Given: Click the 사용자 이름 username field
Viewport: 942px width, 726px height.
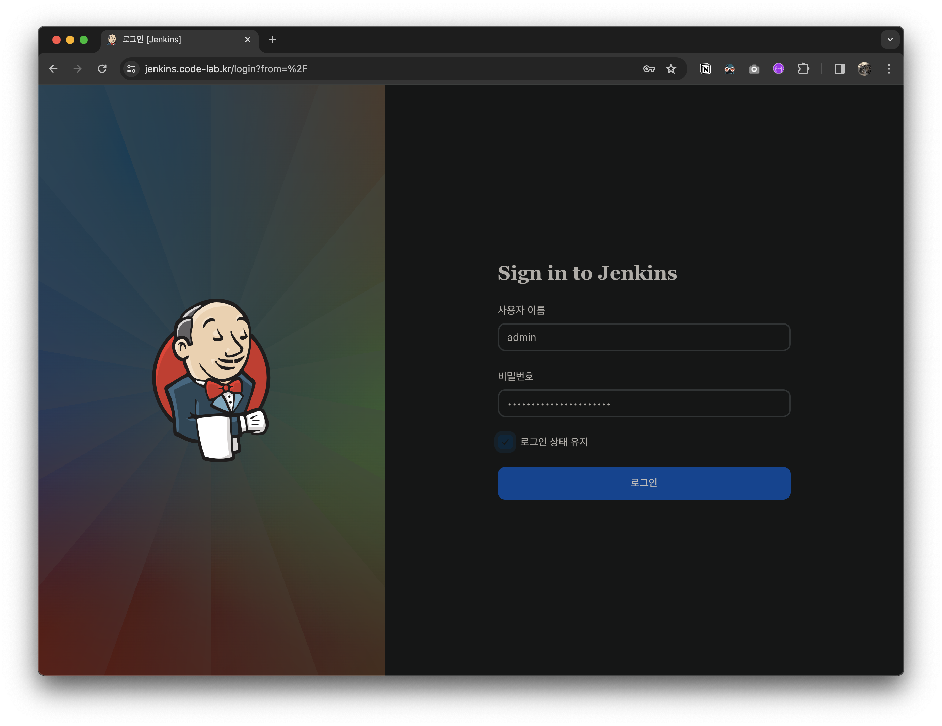Looking at the screenshot, I should pos(644,337).
